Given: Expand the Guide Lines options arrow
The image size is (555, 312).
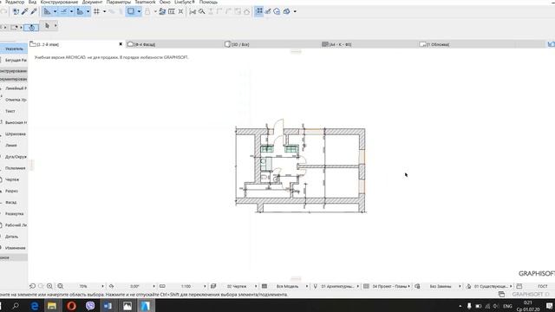Looking at the screenshot, I should (x=55, y=11).
